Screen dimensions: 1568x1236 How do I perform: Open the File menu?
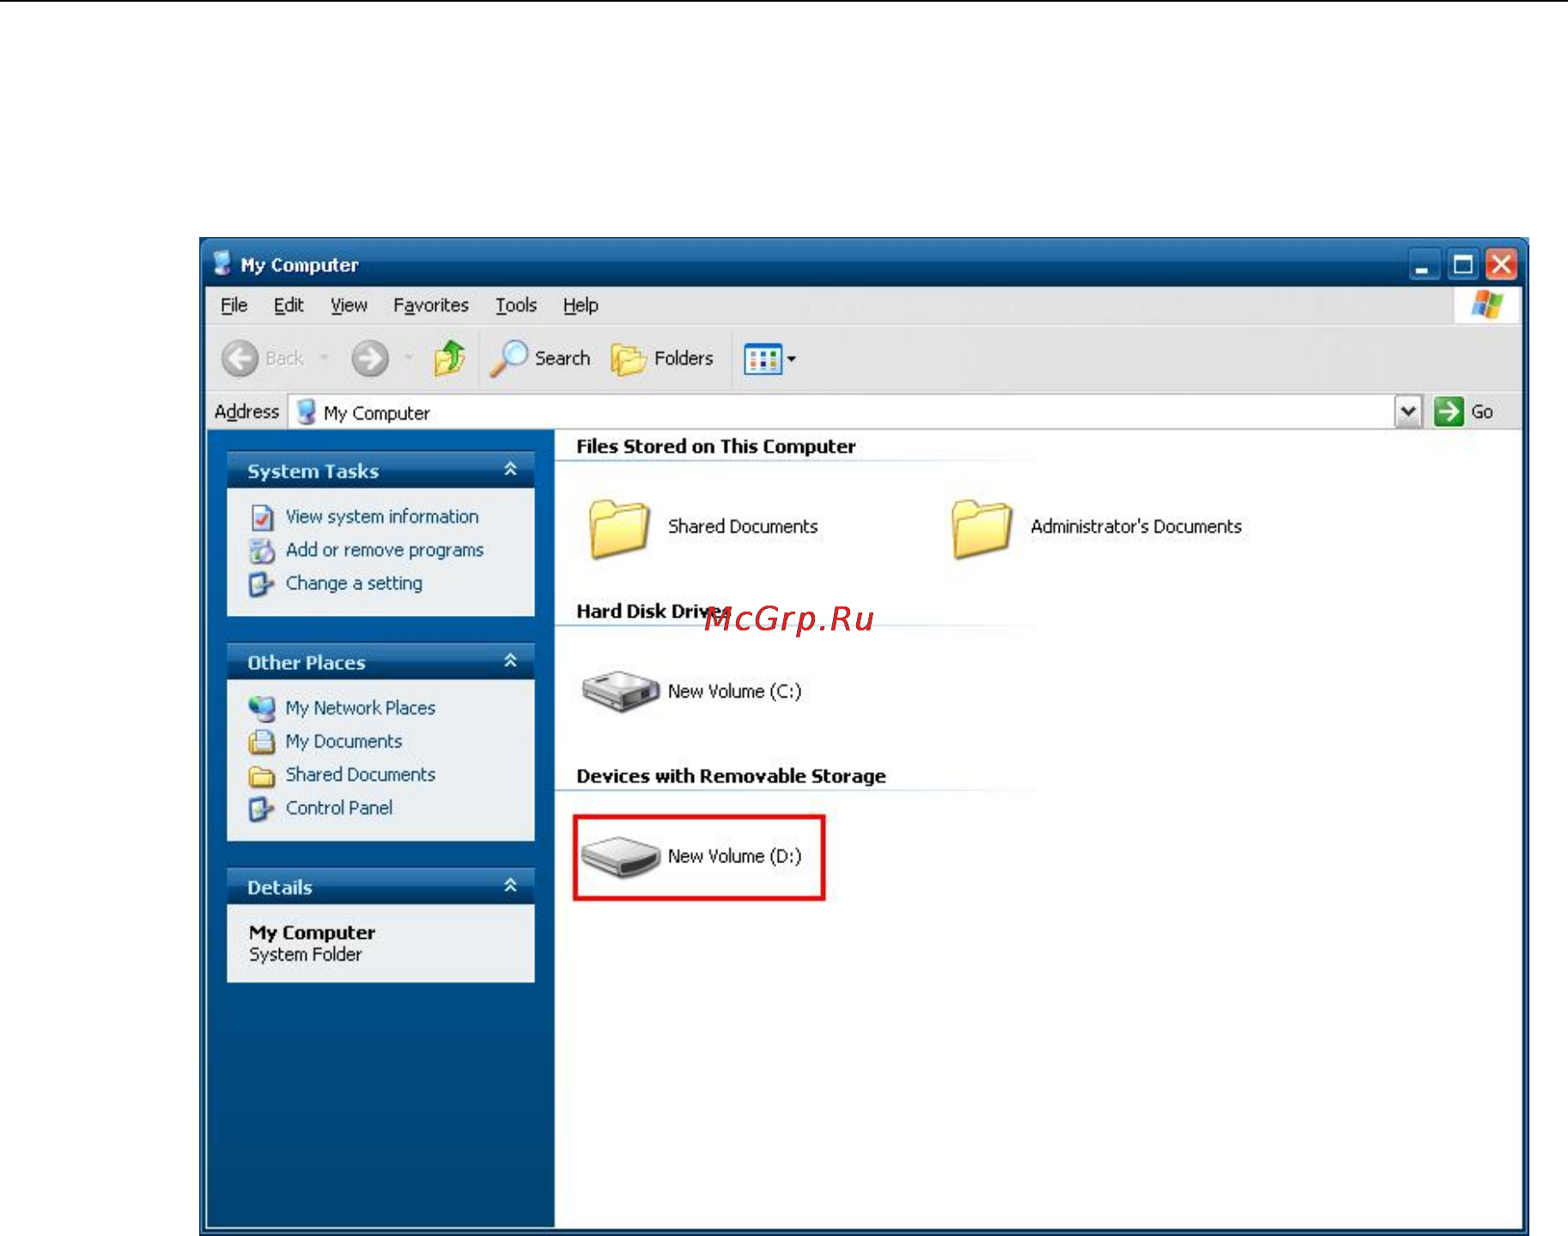point(234,305)
